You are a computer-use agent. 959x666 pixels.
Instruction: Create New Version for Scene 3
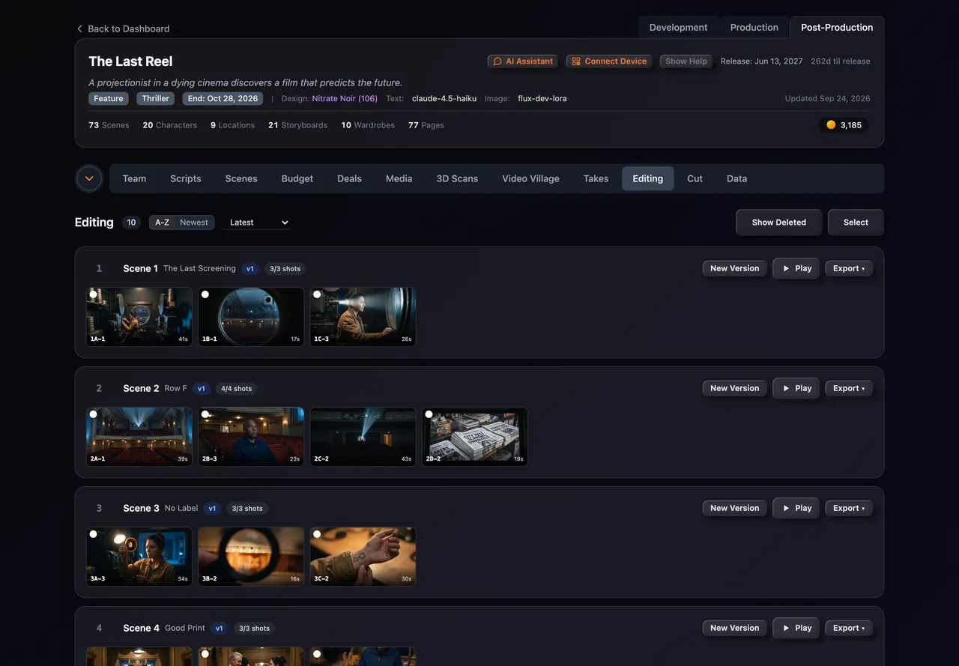click(x=734, y=508)
